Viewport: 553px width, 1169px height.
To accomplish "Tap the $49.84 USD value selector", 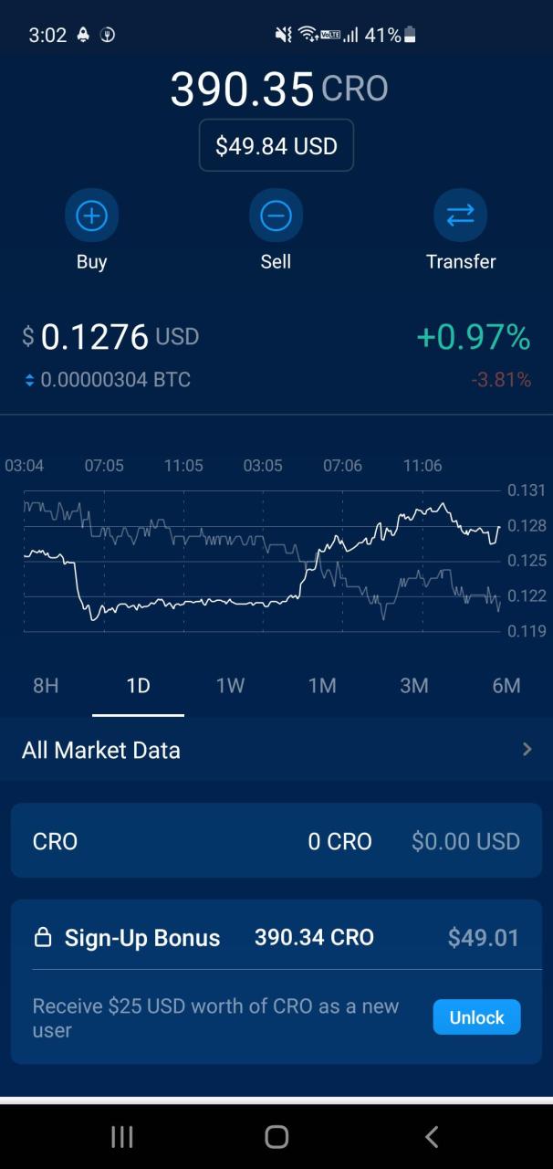I will [x=276, y=144].
